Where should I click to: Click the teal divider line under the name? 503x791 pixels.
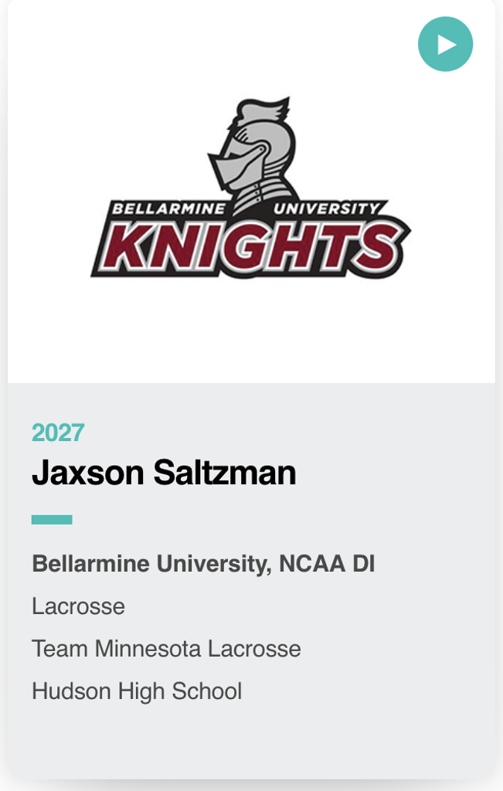click(x=52, y=520)
